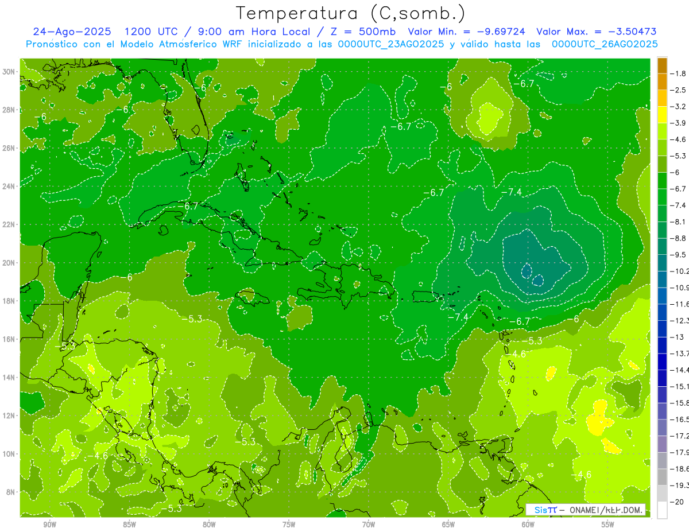The width and height of the screenshot is (689, 532).
Task: Click the longitude label "85W"
Action: [129, 525]
